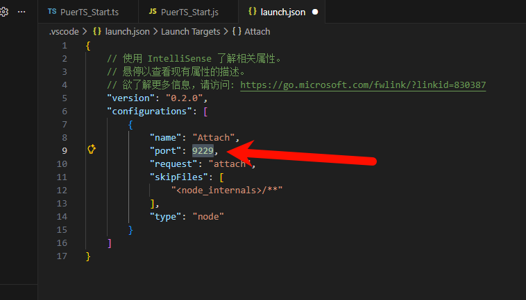Open the Attach breadcrumb symbol
The width and height of the screenshot is (526, 300).
(x=257, y=31)
